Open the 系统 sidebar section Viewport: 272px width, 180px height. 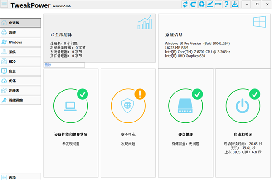coord(20,52)
